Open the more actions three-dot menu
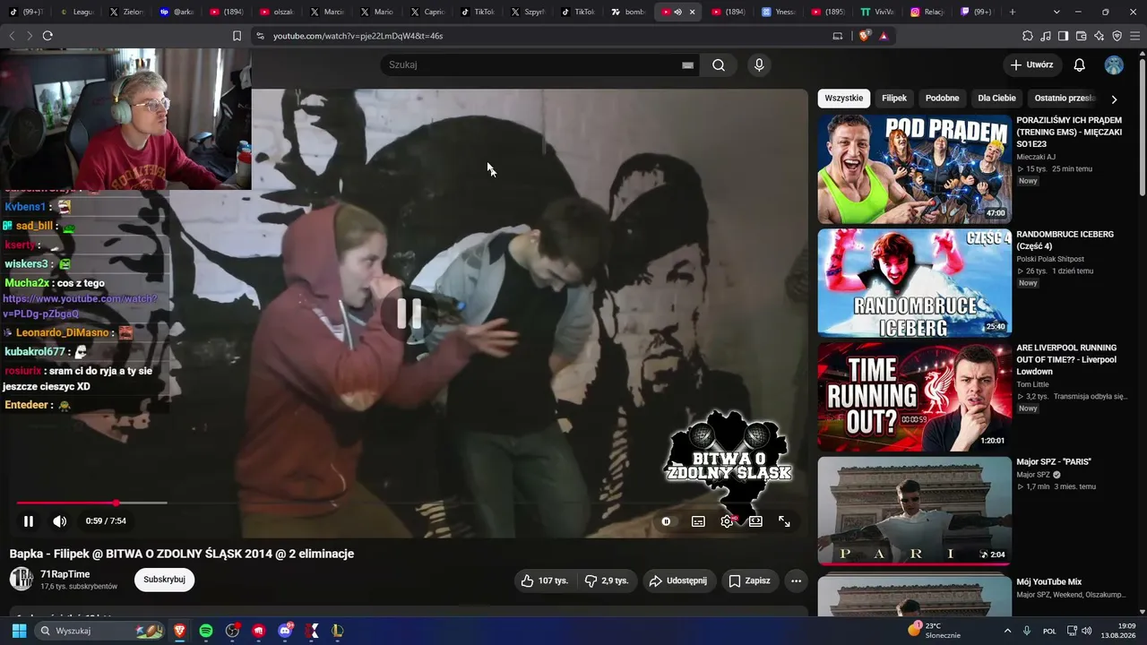 [796, 580]
